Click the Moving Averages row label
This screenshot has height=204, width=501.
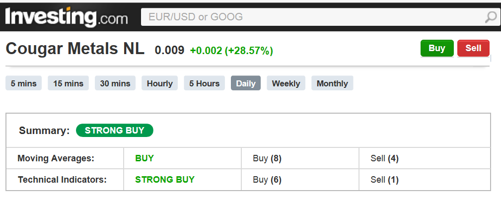tap(56, 158)
